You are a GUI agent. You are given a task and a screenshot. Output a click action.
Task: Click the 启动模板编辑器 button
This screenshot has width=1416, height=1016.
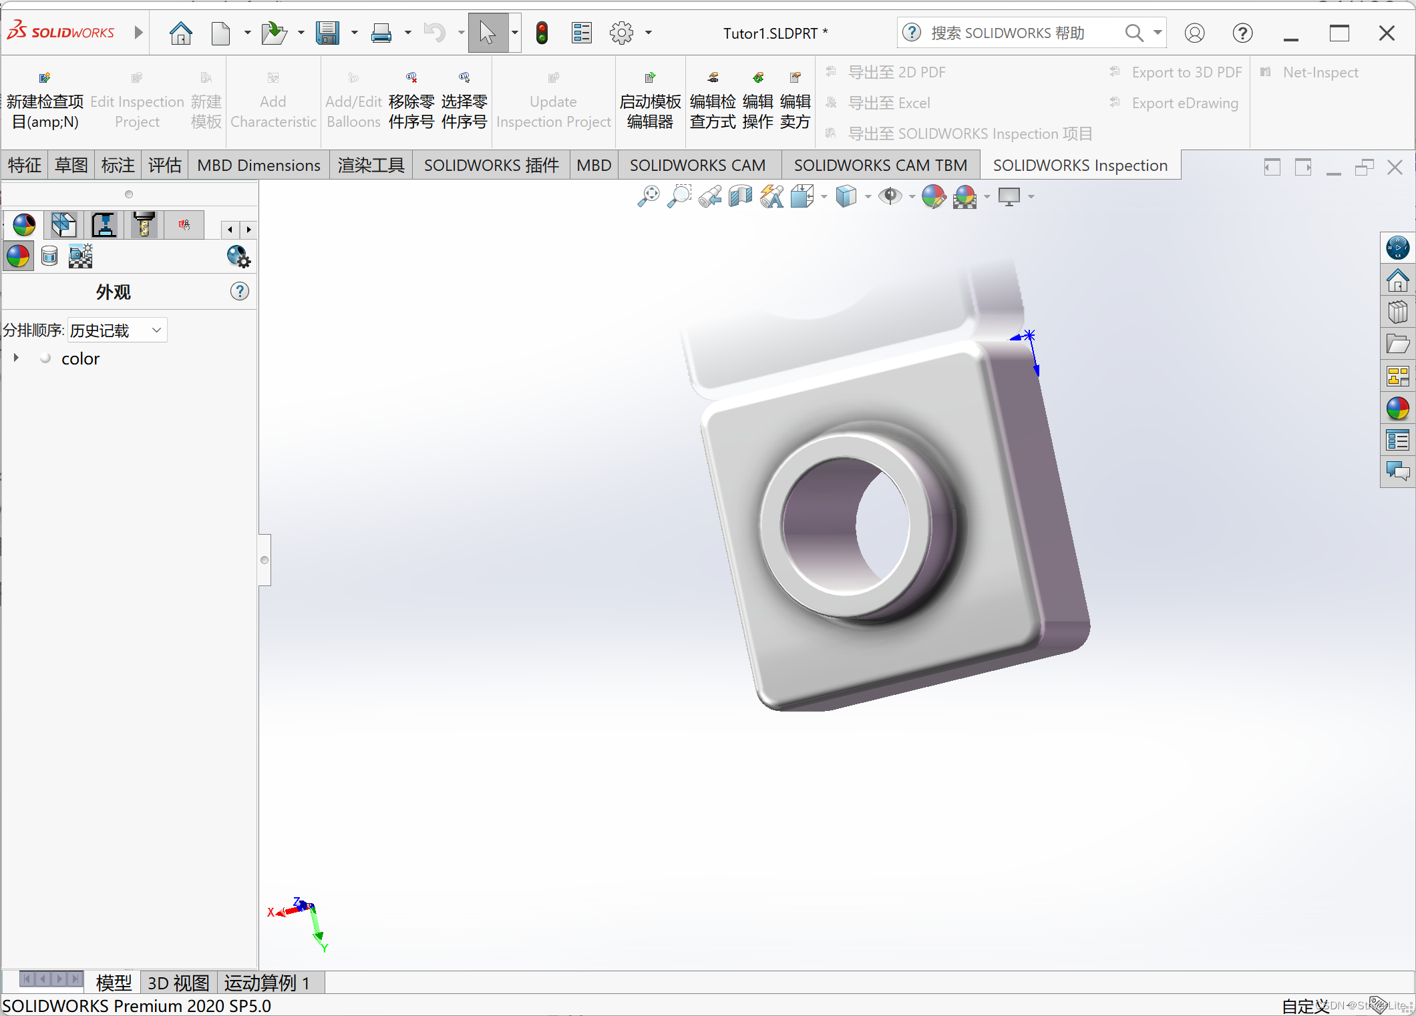coord(650,100)
